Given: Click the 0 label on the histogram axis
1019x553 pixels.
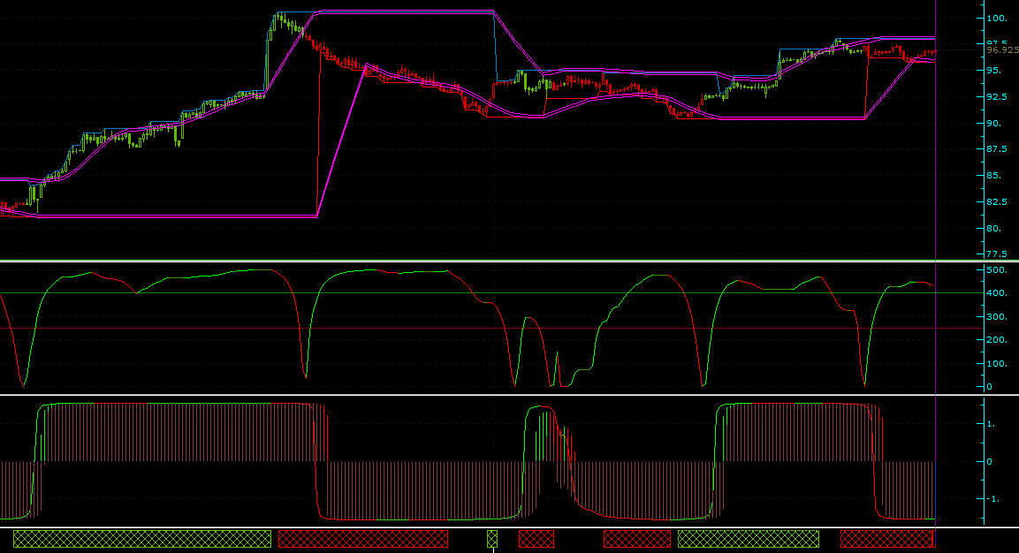Looking at the screenshot, I should pos(990,462).
